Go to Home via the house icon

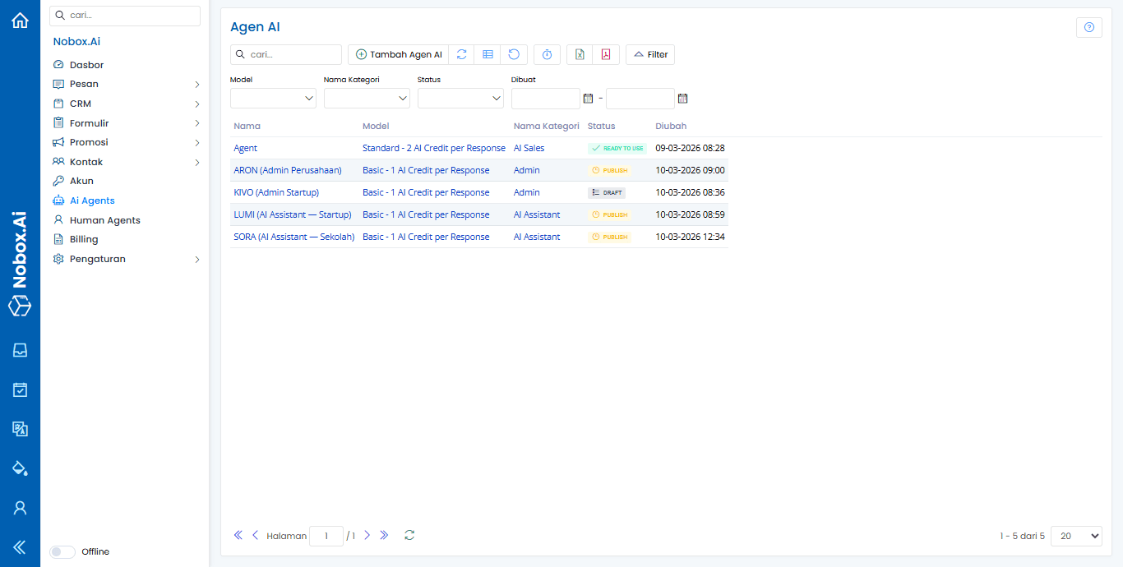coord(20,21)
